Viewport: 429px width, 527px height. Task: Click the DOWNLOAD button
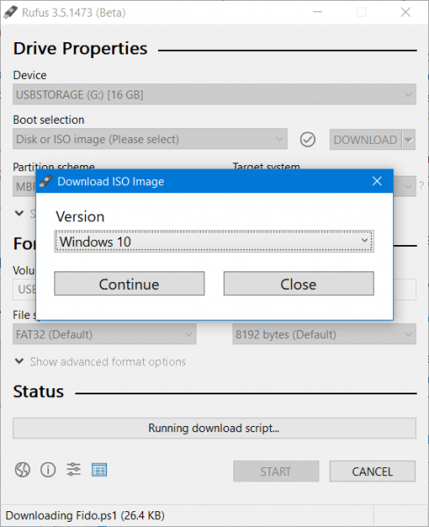click(x=365, y=140)
